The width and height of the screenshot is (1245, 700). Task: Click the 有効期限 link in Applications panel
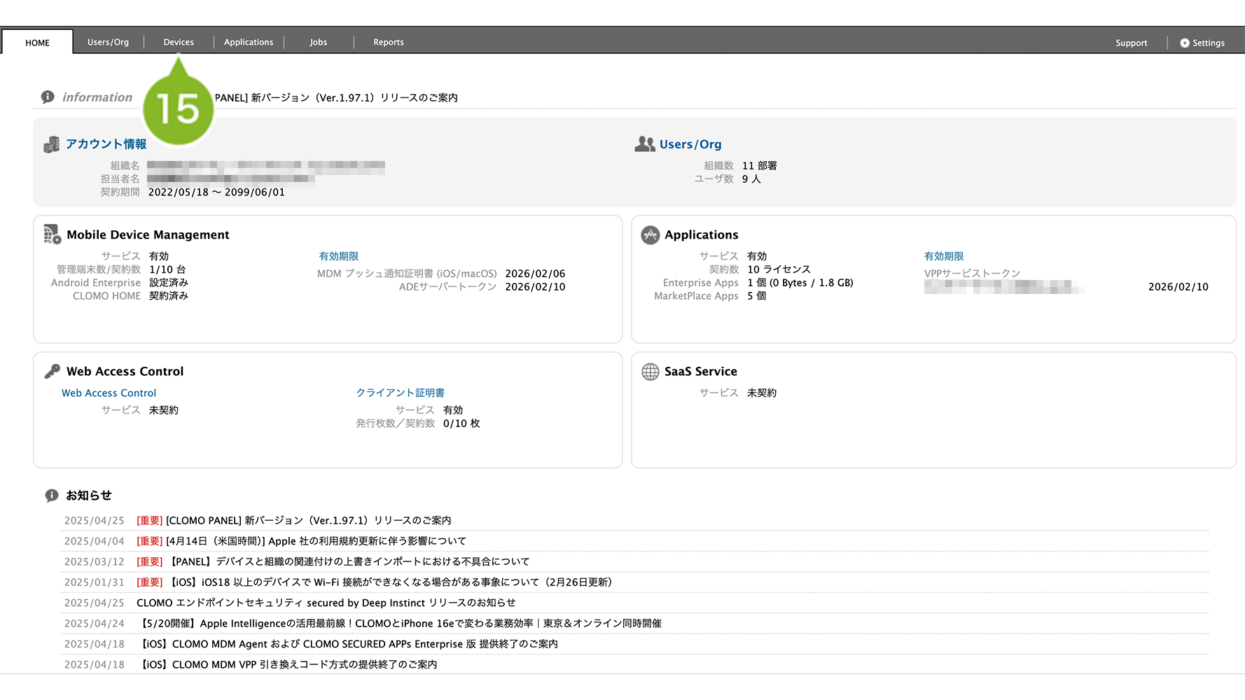pyautogui.click(x=944, y=256)
